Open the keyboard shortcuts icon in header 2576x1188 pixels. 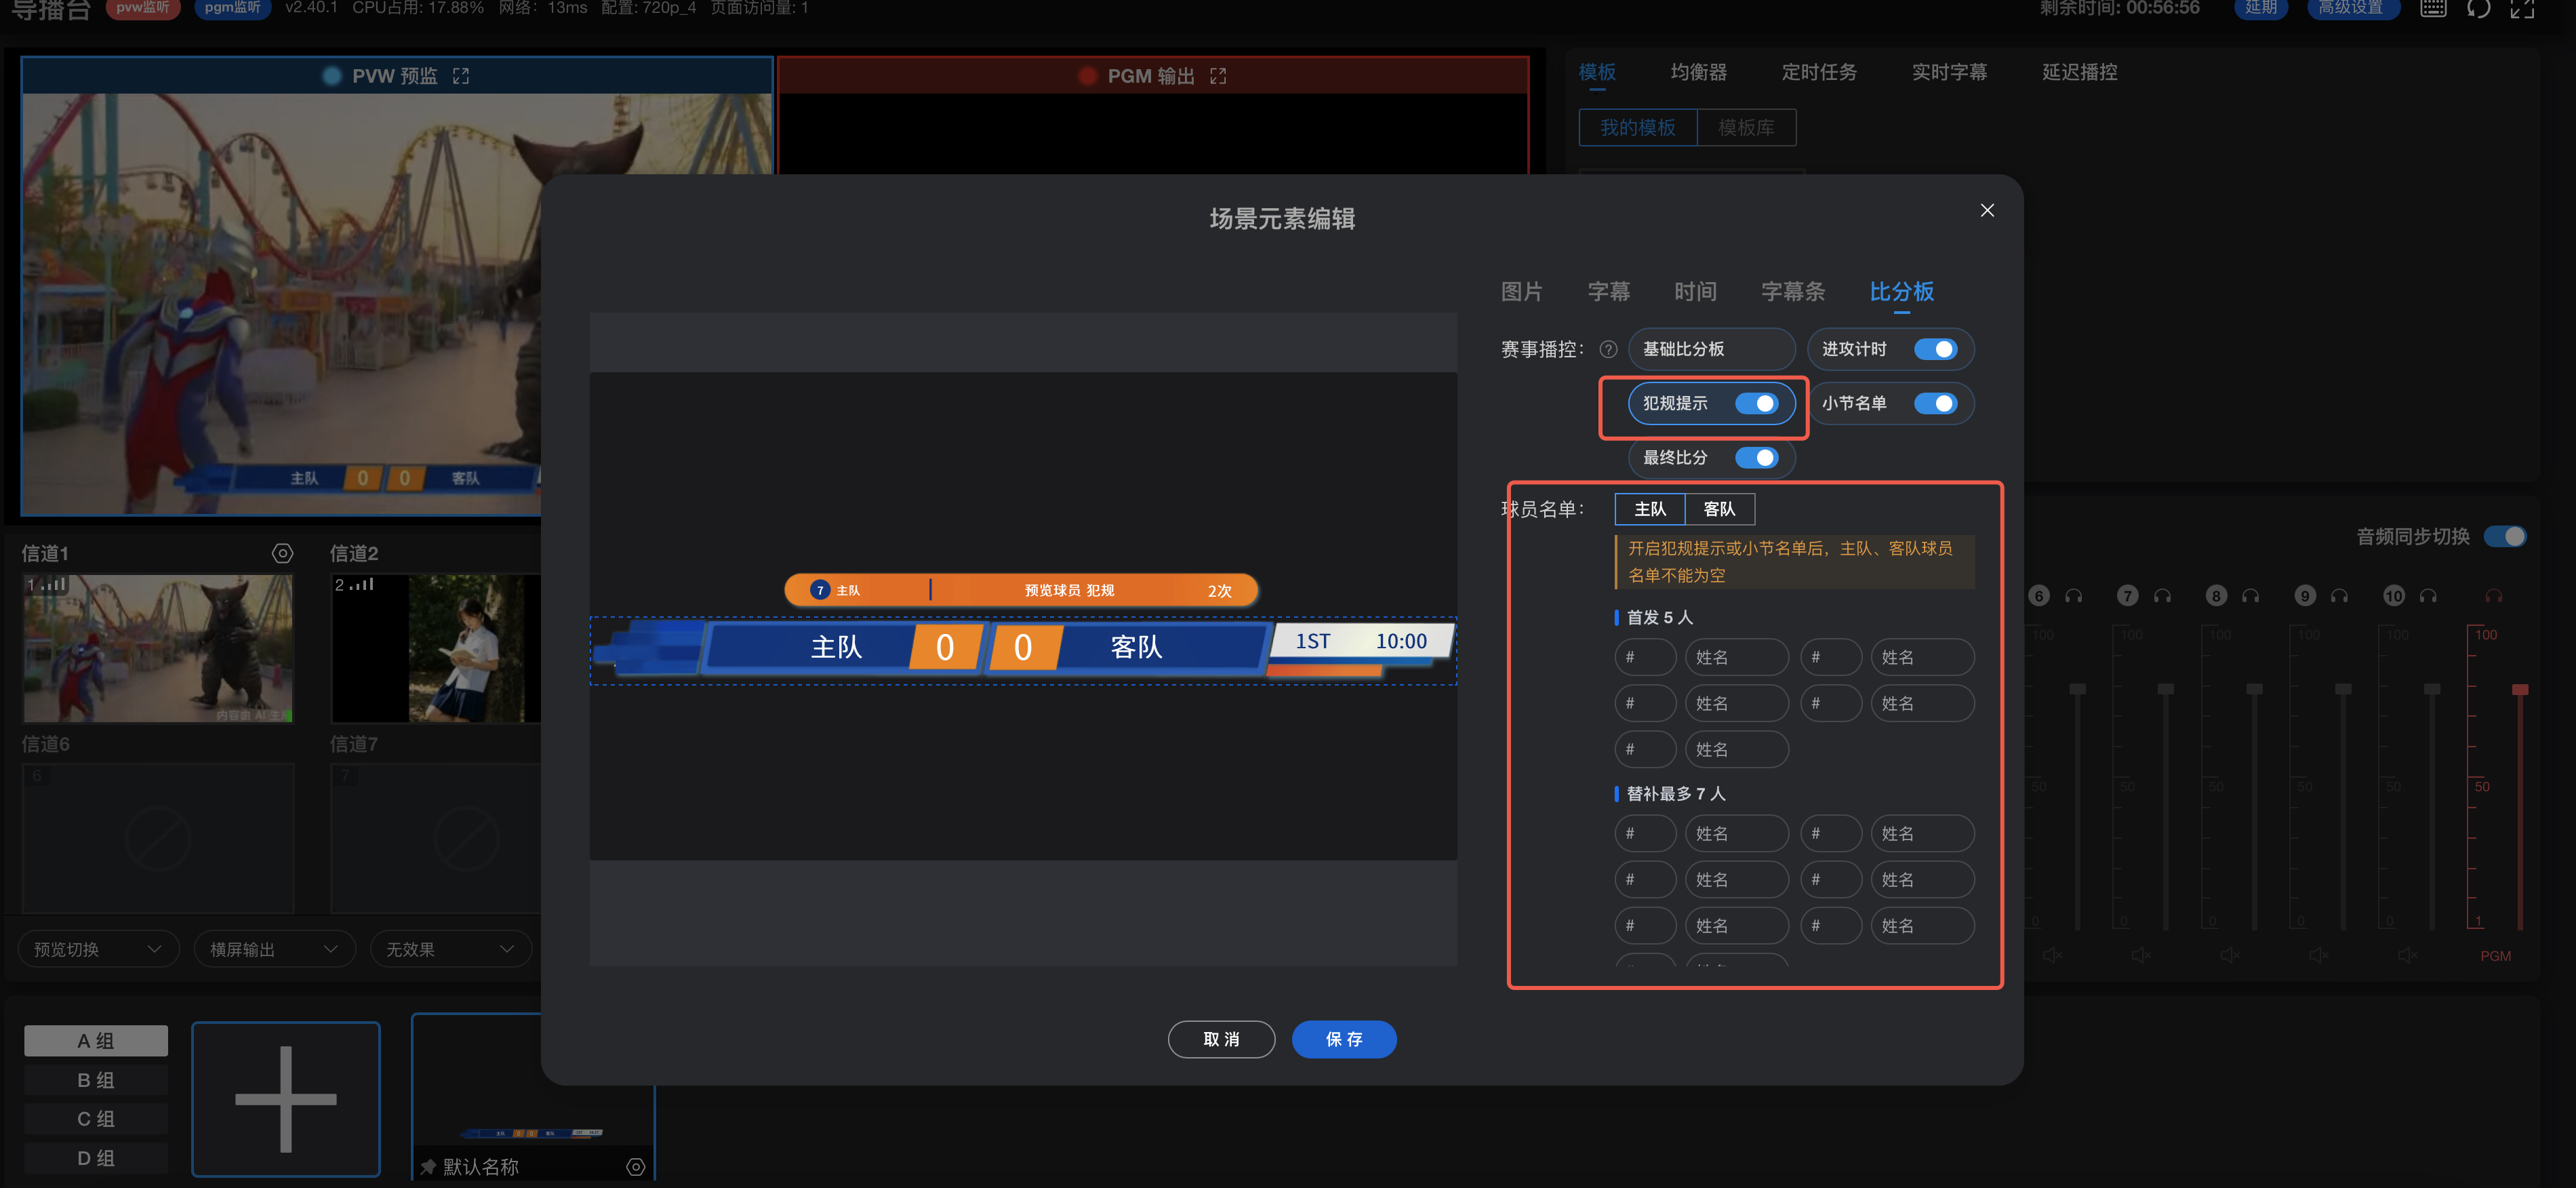click(2433, 8)
